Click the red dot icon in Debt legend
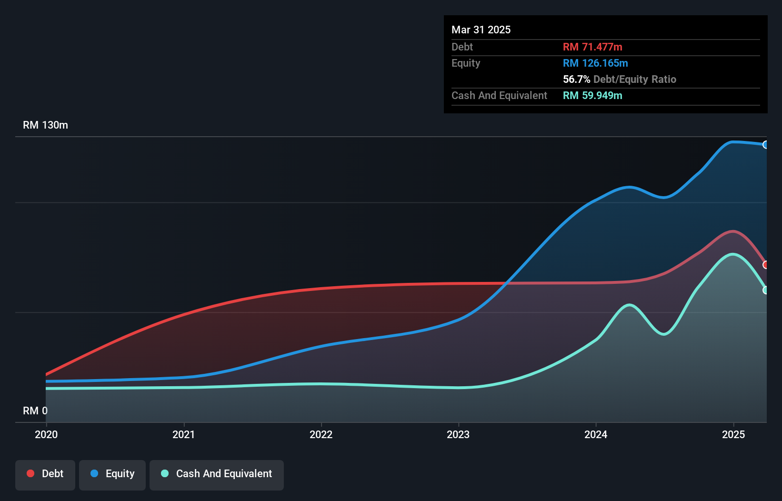This screenshot has height=501, width=782. (x=30, y=473)
